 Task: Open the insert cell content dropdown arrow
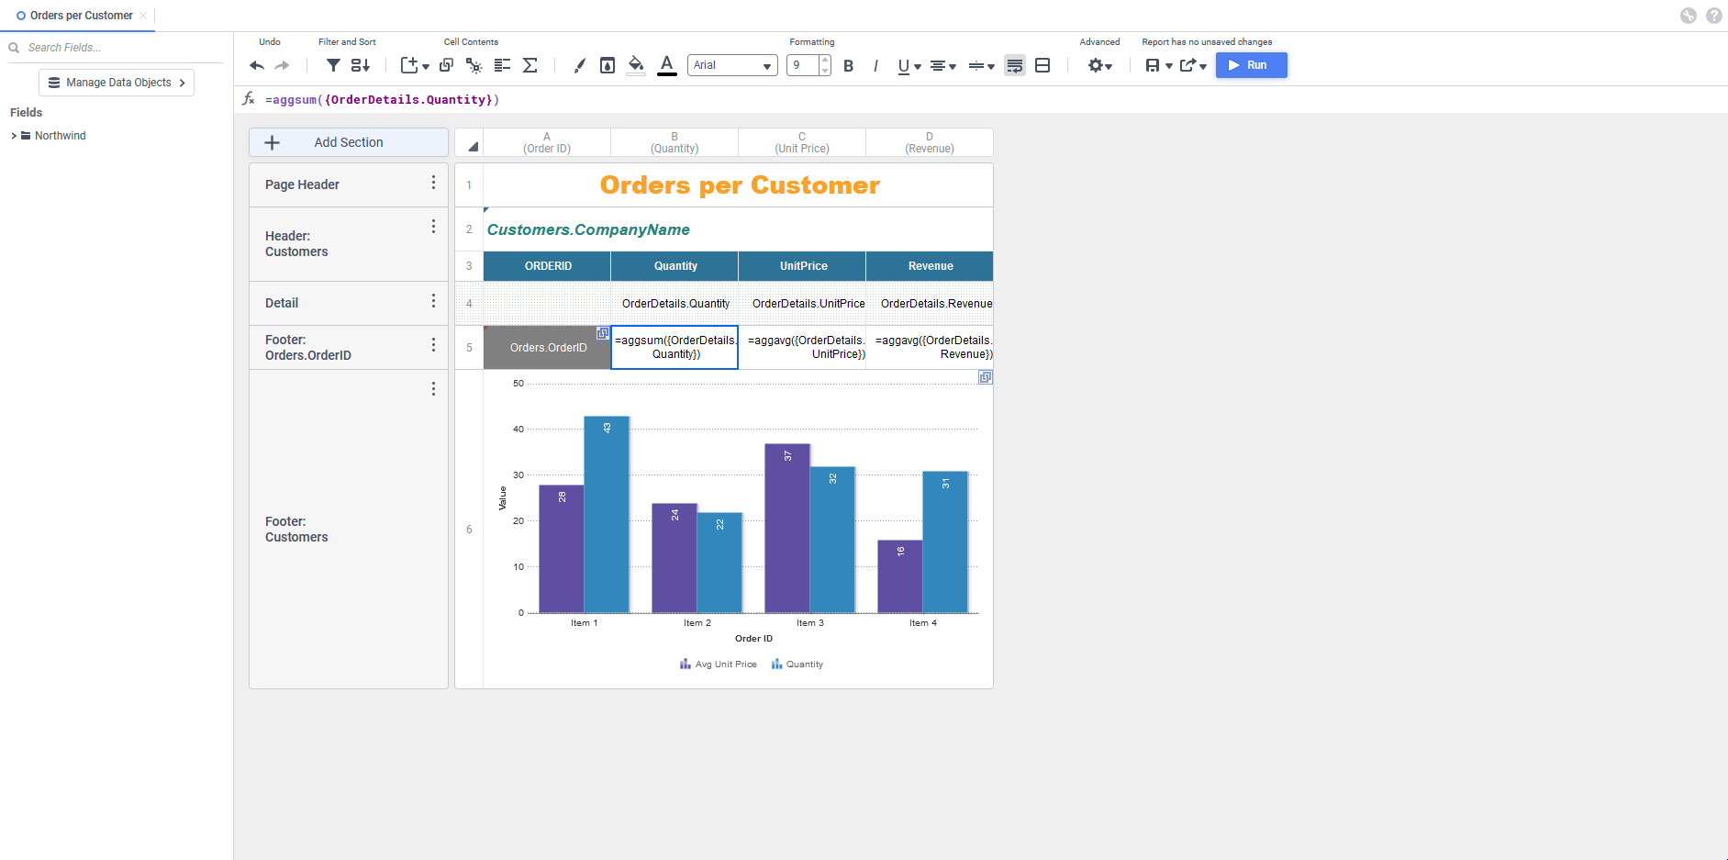coord(426,67)
